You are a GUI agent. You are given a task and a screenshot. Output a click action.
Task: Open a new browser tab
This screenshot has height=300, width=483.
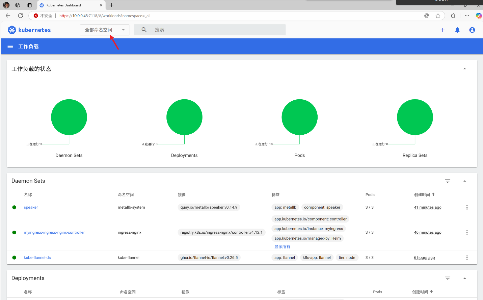111,5
